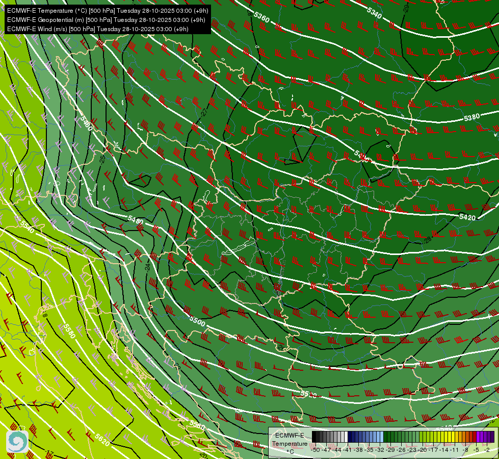Click the -11 value on the legend scale

(454, 450)
